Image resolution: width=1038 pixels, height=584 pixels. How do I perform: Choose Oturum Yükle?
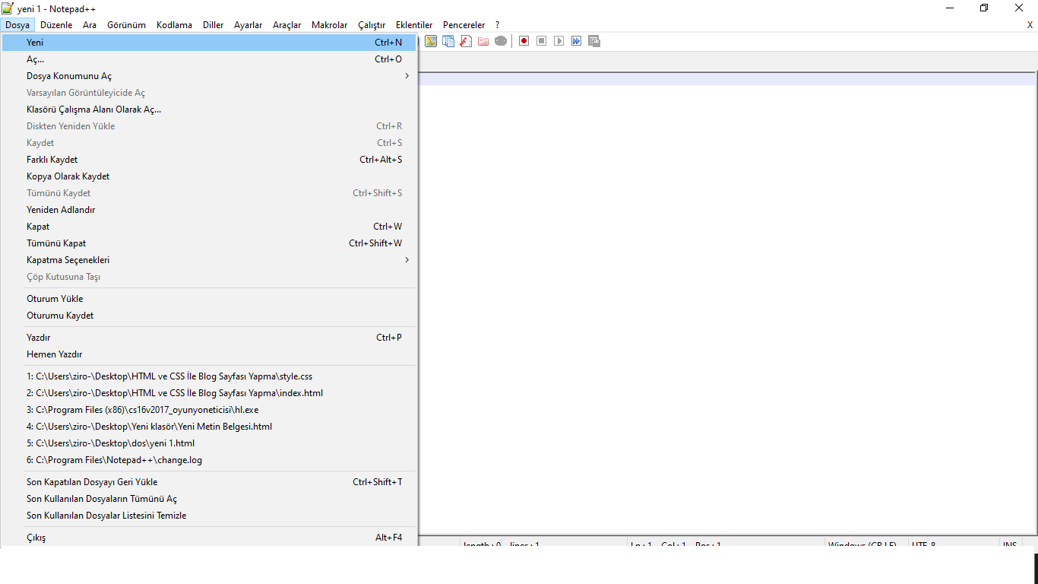point(209,299)
